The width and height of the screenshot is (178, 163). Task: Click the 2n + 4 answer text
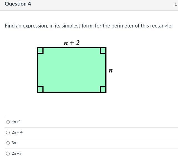(x=17, y=132)
